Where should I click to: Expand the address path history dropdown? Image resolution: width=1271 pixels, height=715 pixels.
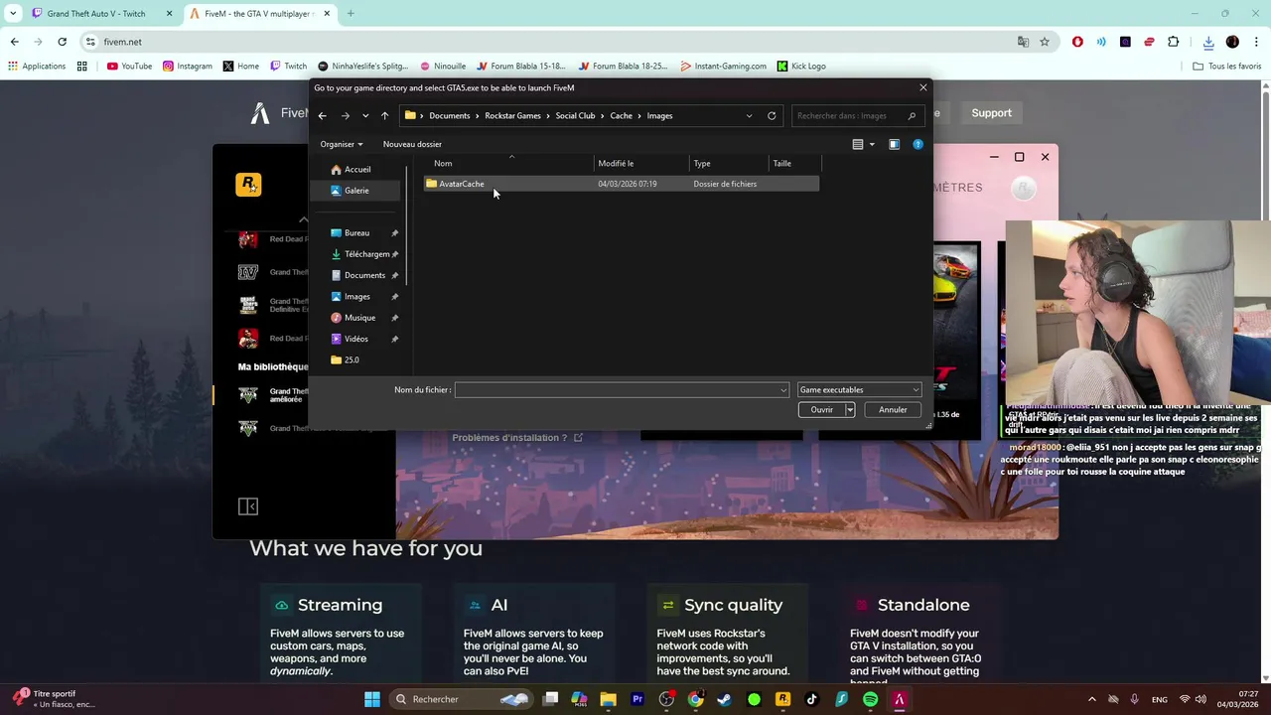[749, 116]
